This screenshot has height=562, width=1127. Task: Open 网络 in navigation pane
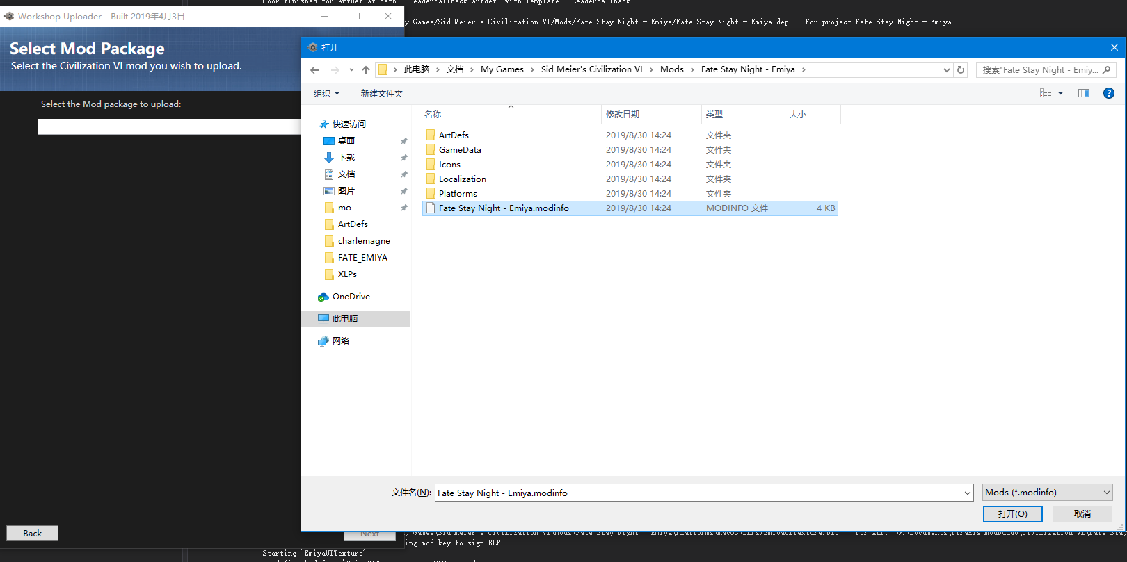click(340, 340)
